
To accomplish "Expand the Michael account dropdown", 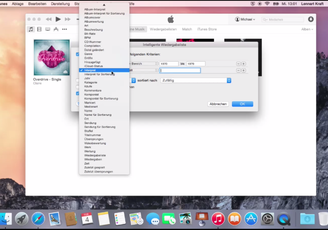I will [x=245, y=19].
